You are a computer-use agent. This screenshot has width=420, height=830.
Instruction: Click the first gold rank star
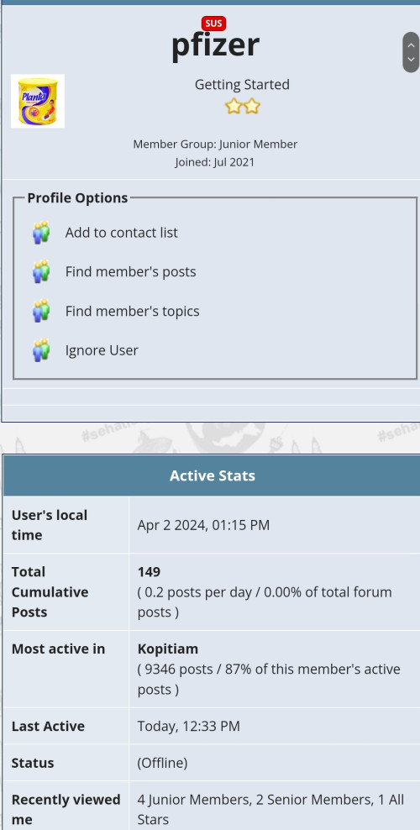point(234,107)
